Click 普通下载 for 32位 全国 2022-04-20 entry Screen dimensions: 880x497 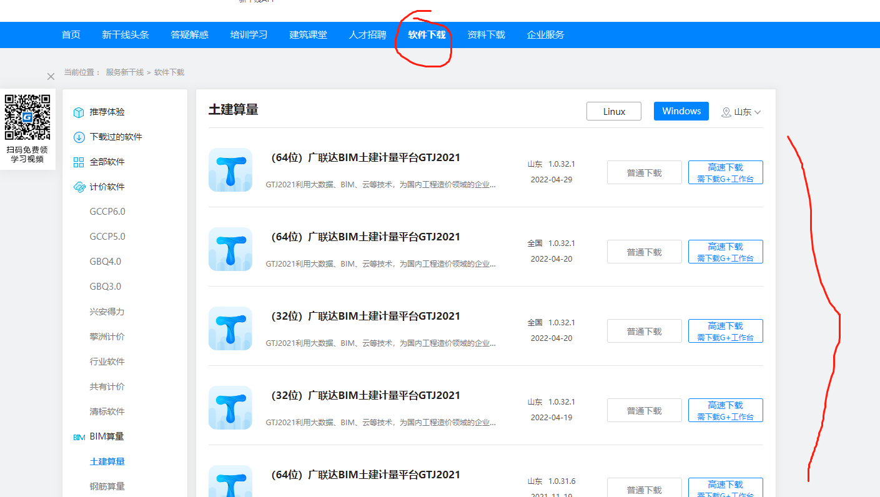coord(645,331)
